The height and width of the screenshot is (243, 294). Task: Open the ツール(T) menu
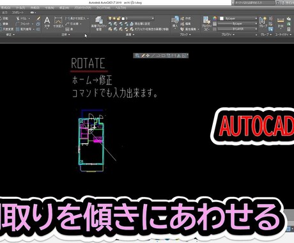point(20,8)
